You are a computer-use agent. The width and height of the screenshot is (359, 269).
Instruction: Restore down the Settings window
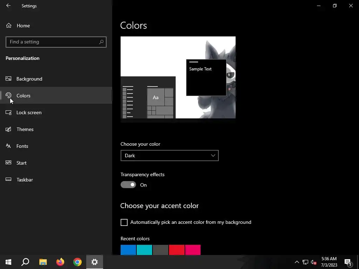click(335, 6)
